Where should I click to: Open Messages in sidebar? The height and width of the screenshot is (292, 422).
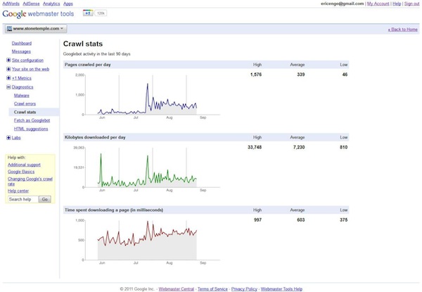click(21, 51)
